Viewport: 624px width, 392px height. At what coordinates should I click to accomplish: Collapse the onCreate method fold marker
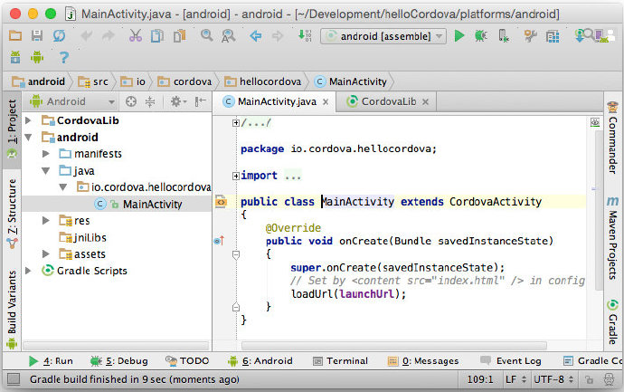pyautogui.click(x=236, y=254)
